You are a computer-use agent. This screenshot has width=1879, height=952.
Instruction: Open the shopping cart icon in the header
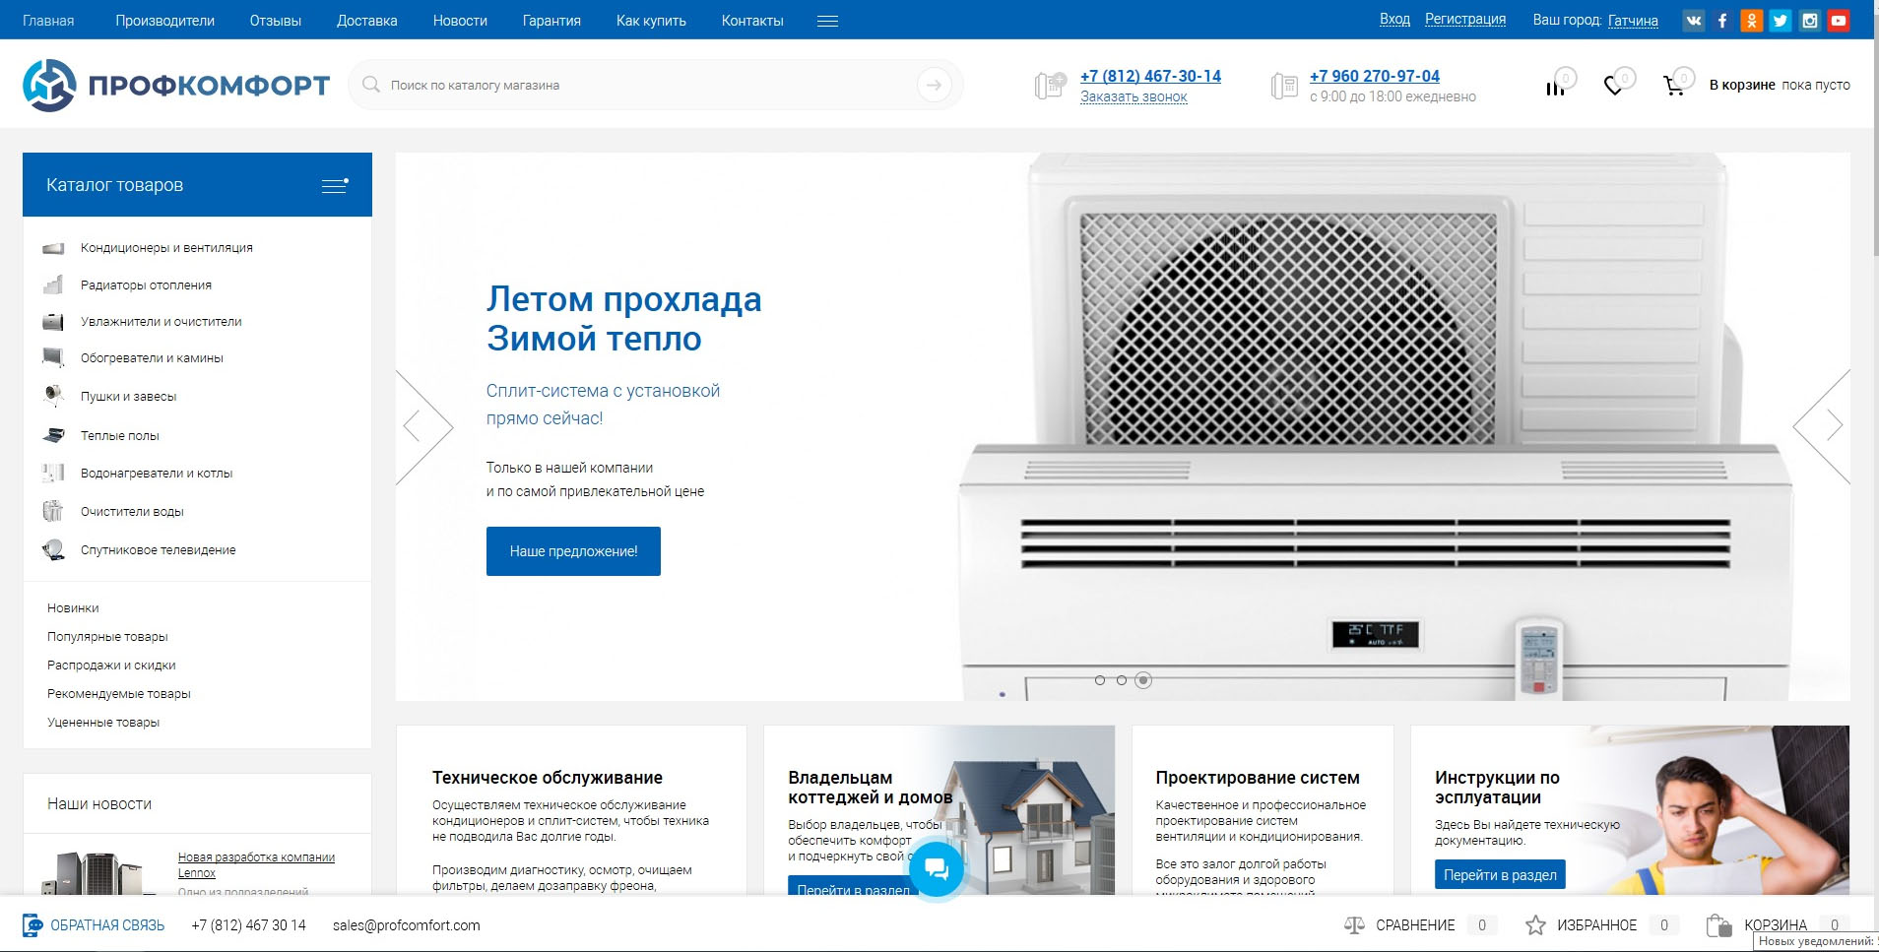point(1673,87)
